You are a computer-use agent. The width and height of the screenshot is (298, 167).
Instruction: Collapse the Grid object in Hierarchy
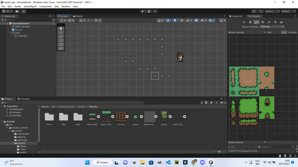(x=10, y=33)
